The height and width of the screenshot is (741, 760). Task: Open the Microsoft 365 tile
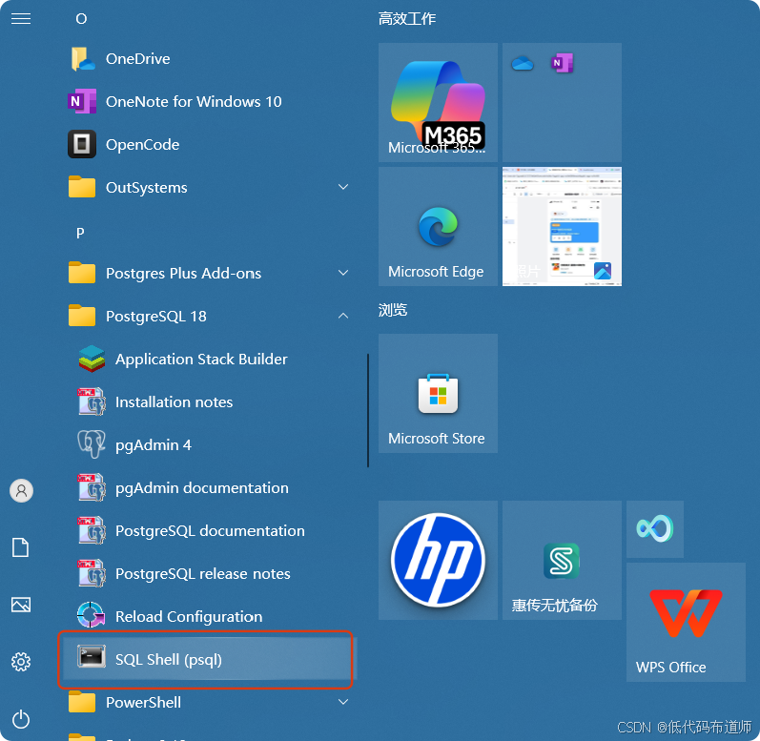(x=438, y=102)
